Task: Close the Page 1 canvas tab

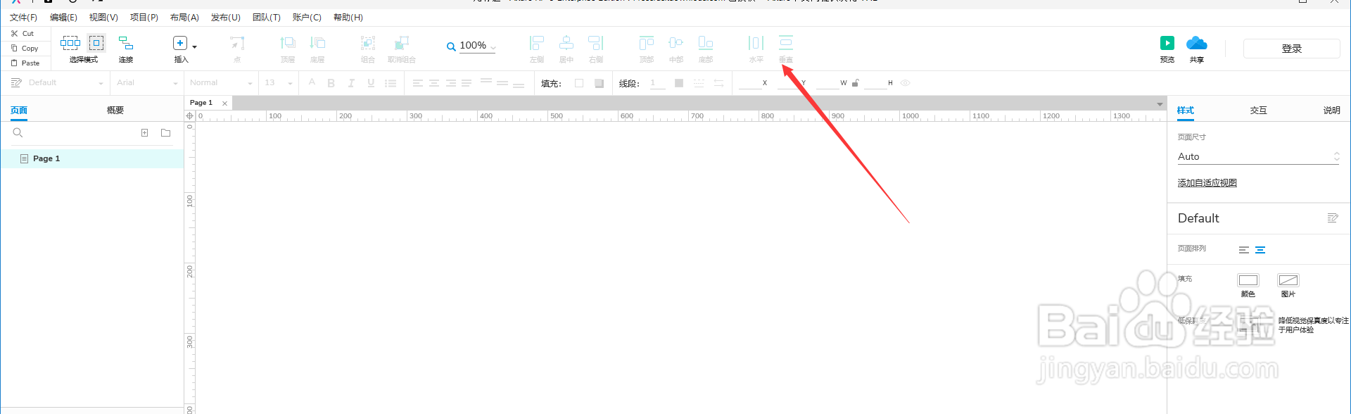Action: coord(225,103)
